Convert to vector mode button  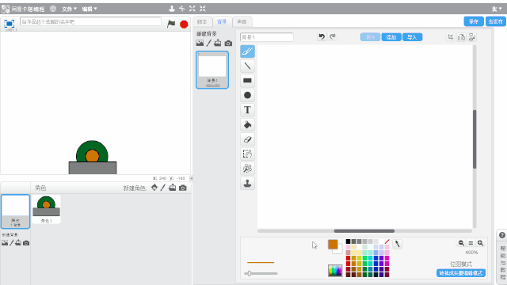[461, 273]
